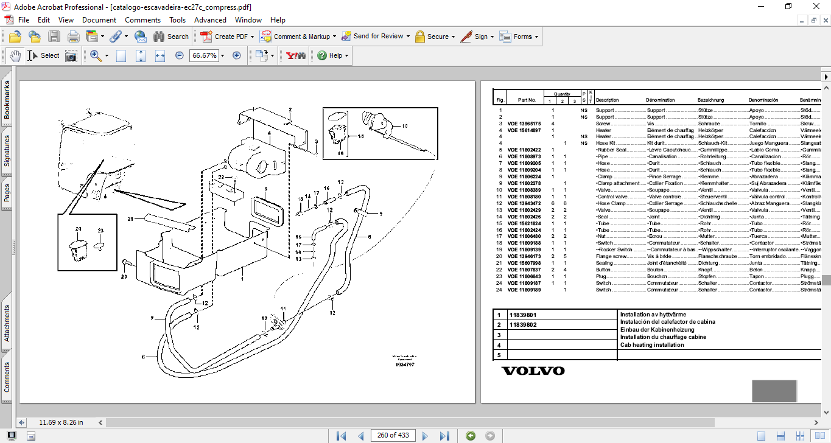Image resolution: width=831 pixels, height=443 pixels.
Task: Enable single page layout view
Action: click(761, 436)
